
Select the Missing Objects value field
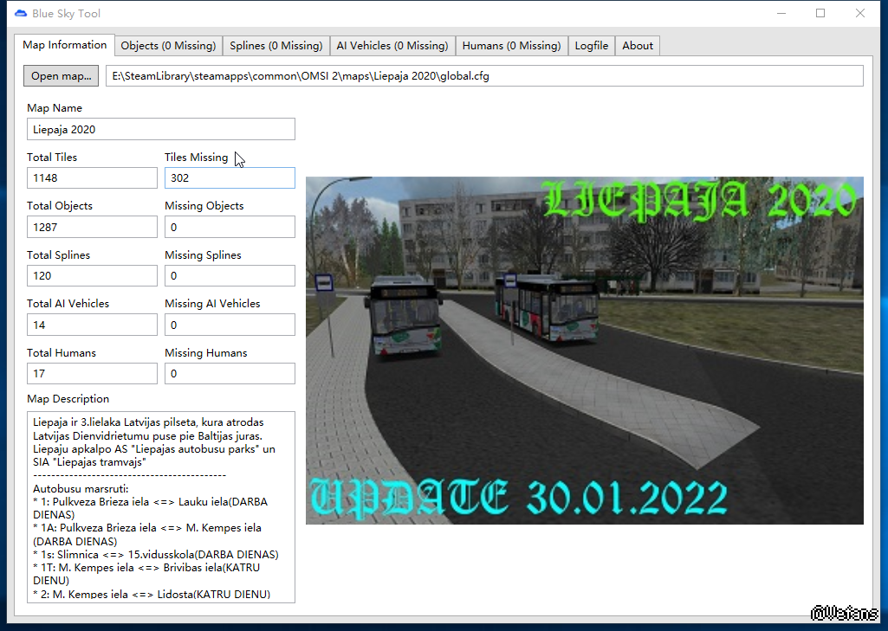(x=230, y=227)
